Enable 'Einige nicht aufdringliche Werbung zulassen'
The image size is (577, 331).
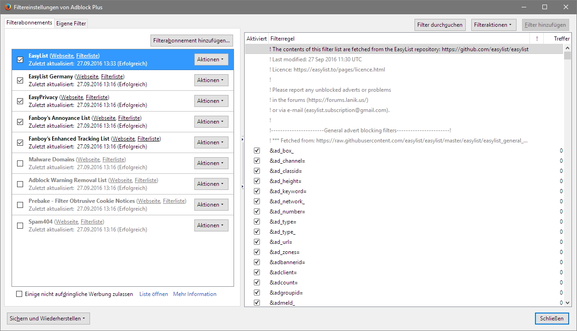pyautogui.click(x=19, y=294)
